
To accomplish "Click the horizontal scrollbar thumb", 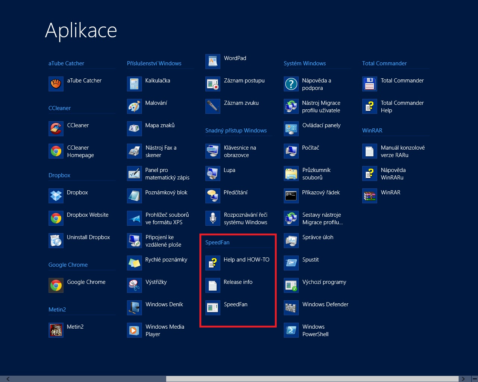I will point(312,379).
